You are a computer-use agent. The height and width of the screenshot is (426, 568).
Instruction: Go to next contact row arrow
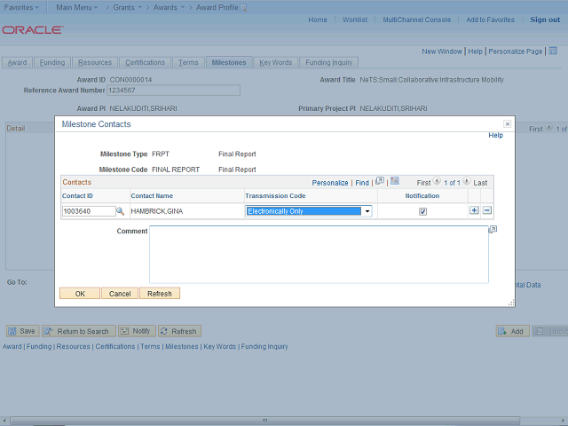click(468, 182)
